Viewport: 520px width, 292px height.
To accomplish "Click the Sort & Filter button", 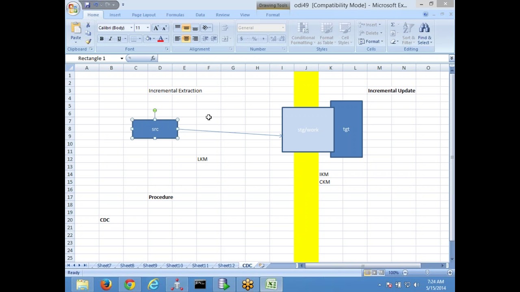I will pyautogui.click(x=407, y=34).
